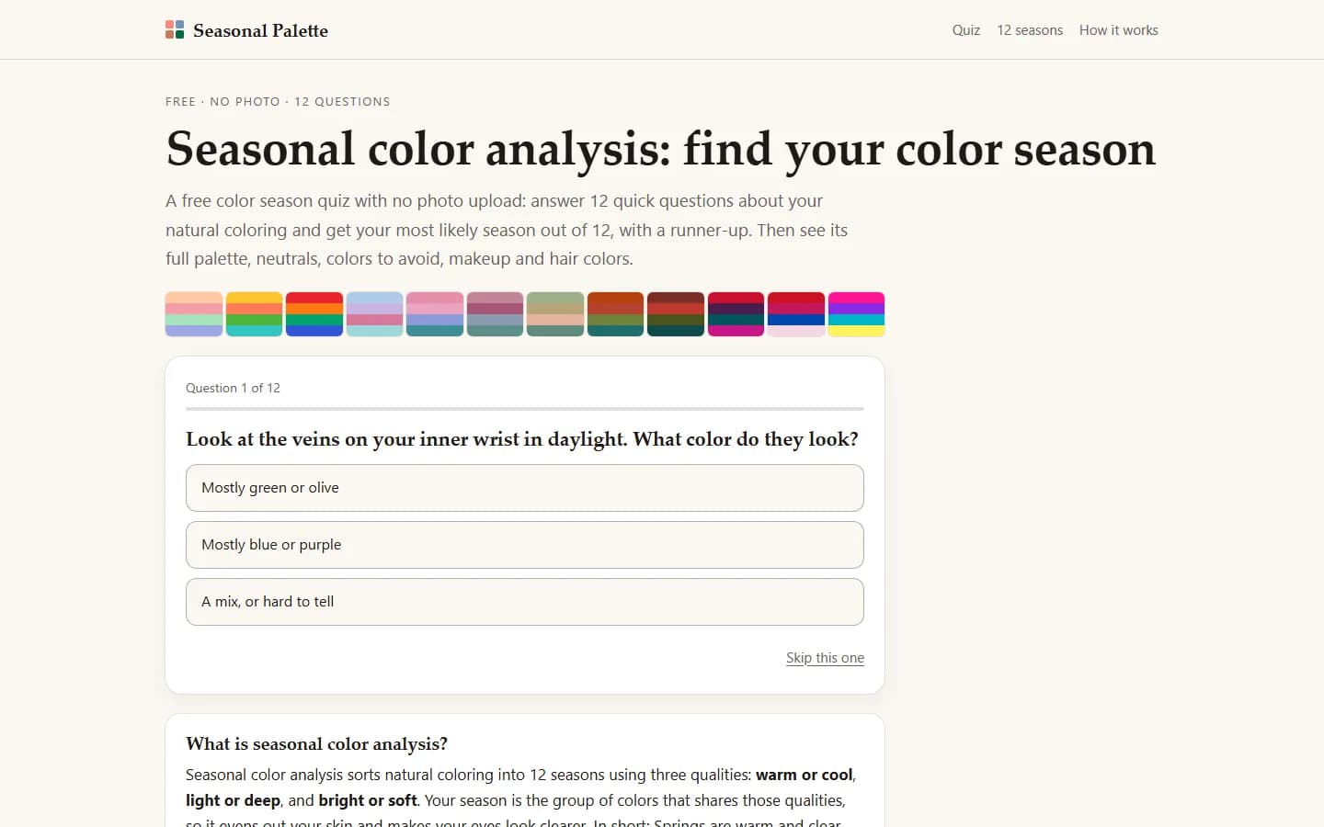Pick the answer A mix, or hard to tell
Image resolution: width=1324 pixels, height=827 pixels.
(x=525, y=602)
